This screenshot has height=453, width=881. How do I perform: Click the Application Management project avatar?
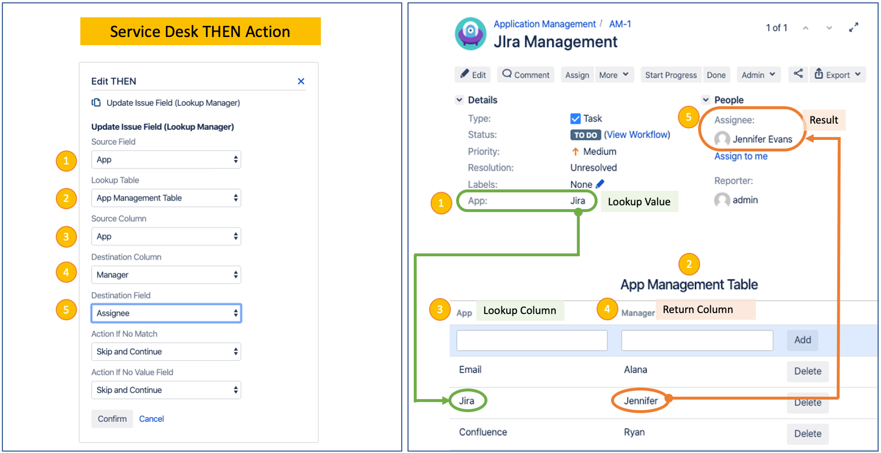point(471,34)
